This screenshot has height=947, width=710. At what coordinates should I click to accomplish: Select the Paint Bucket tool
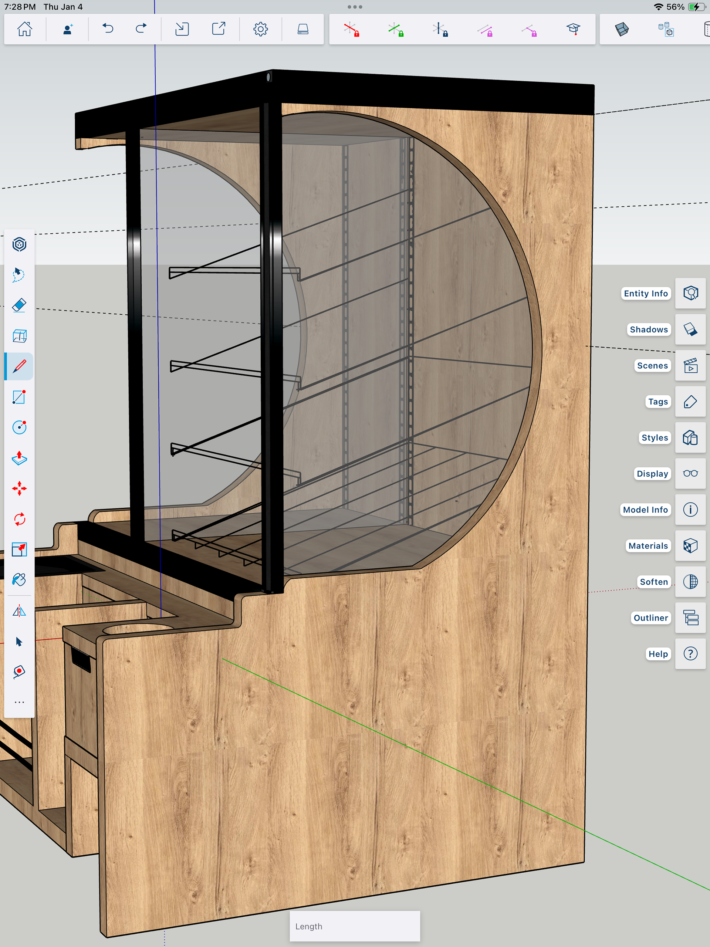[x=19, y=580]
